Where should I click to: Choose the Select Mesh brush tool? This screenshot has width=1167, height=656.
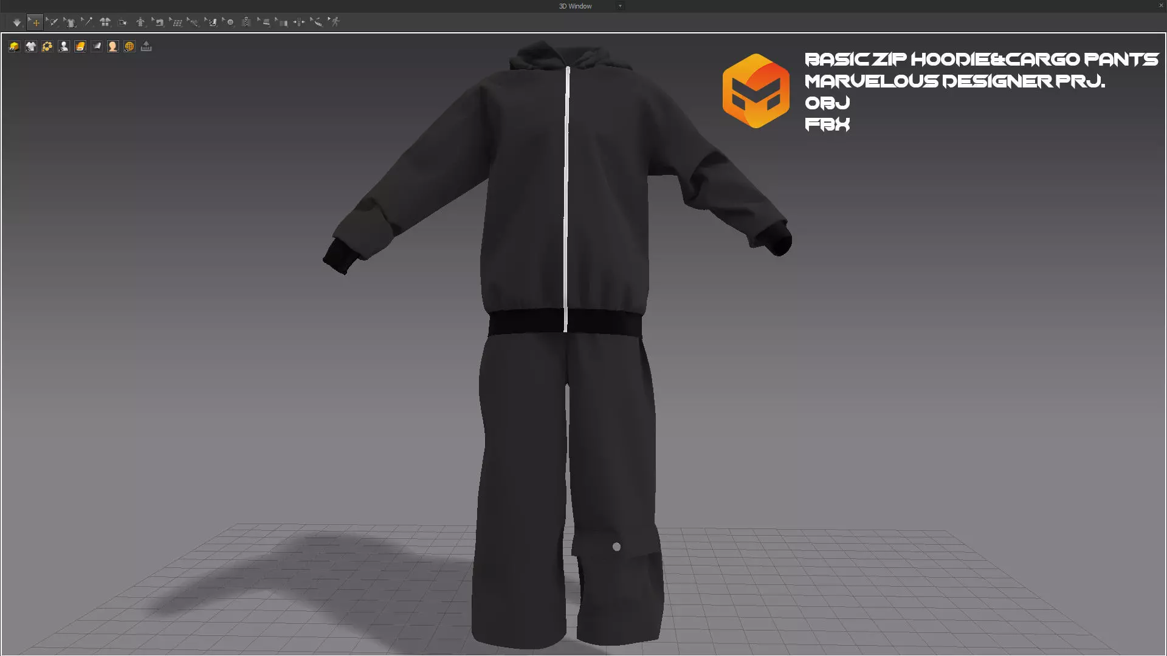pyautogui.click(x=52, y=22)
